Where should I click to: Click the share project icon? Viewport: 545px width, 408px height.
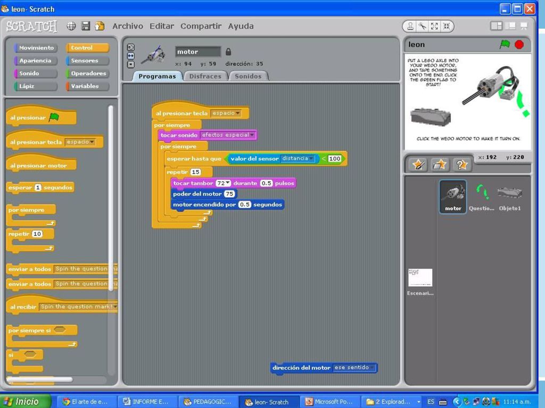click(x=100, y=26)
